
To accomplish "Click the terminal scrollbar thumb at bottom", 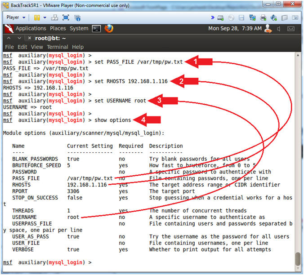I will pos(298,259).
